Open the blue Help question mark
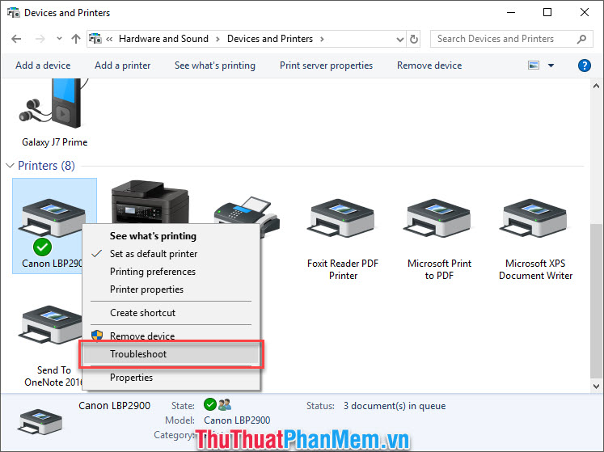The image size is (604, 452). point(585,65)
